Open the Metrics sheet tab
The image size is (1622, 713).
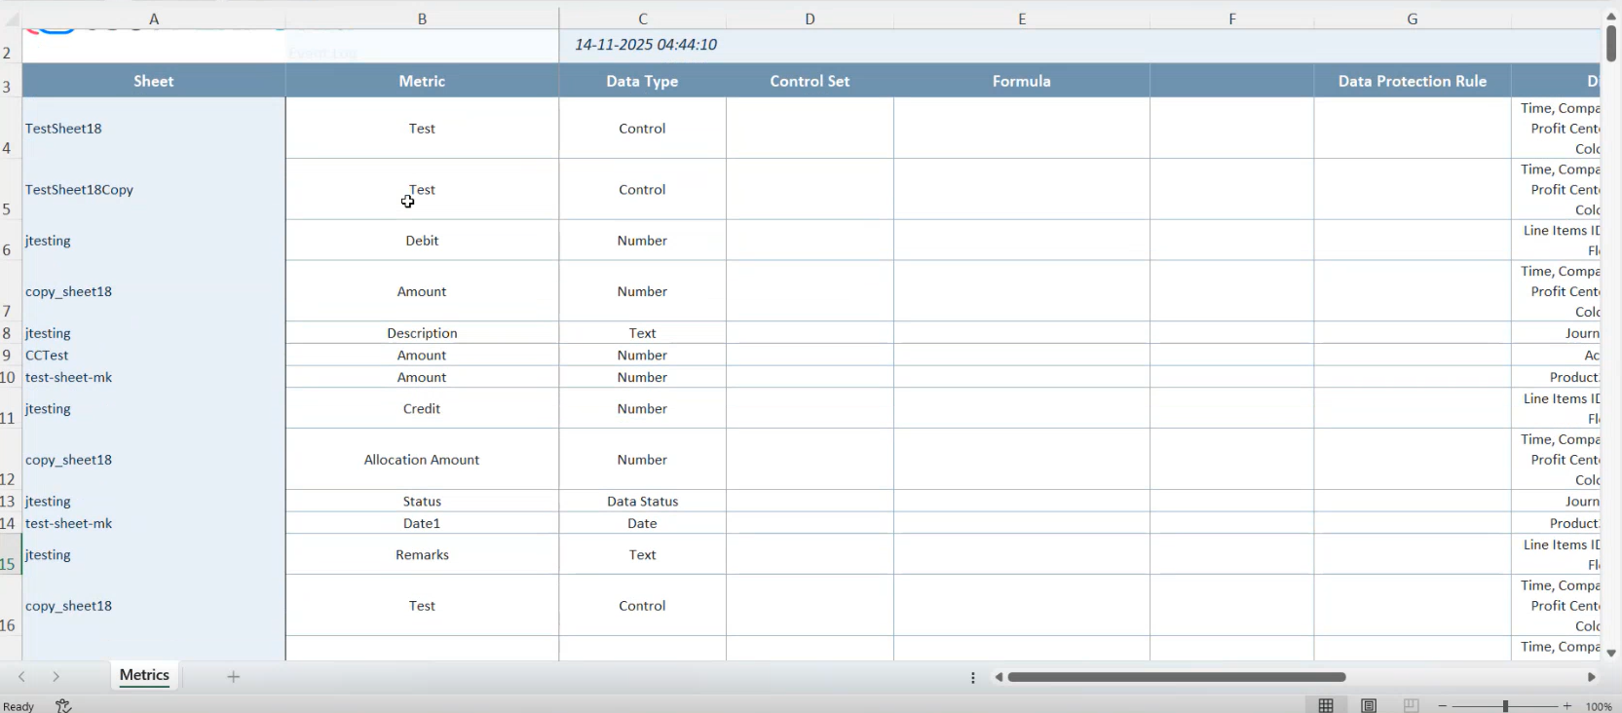(x=144, y=676)
